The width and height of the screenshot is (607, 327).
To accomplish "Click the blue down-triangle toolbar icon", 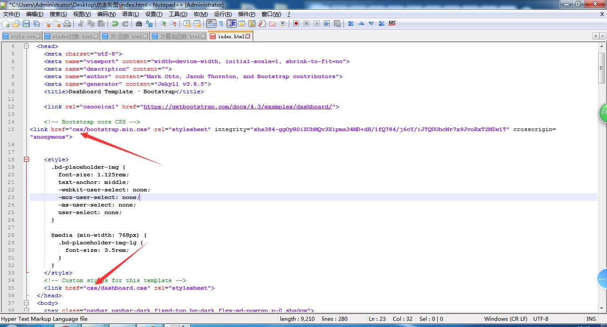I will (x=371, y=24).
